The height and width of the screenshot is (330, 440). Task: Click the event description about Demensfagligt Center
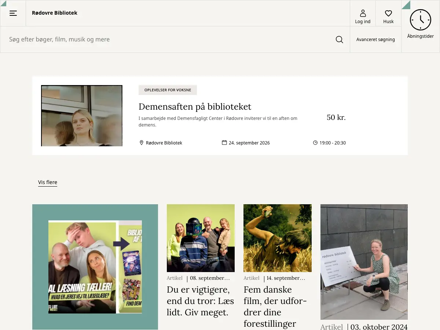tap(218, 121)
